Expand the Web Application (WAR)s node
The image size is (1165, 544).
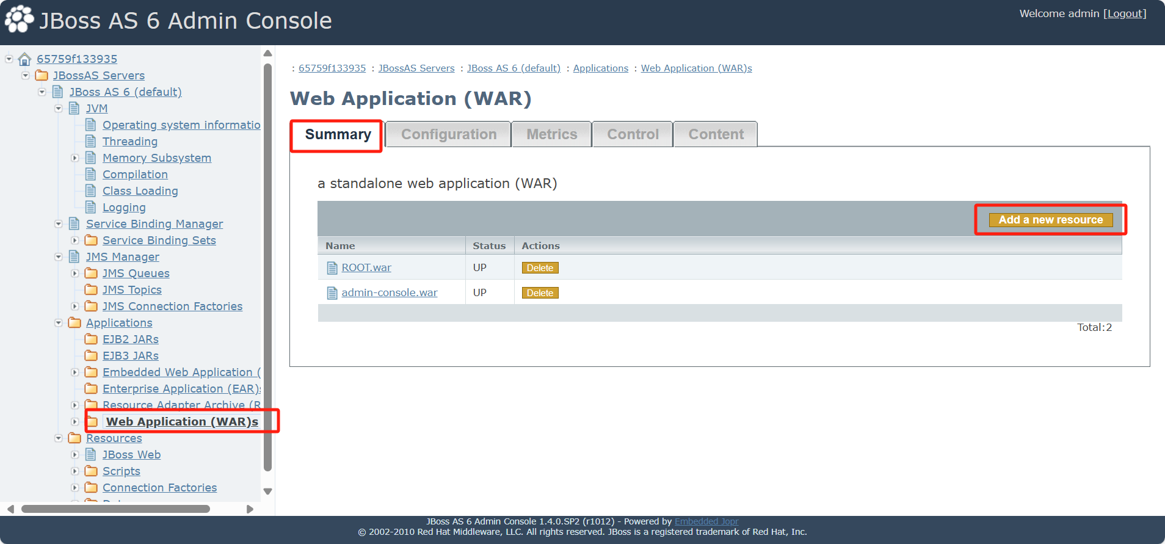coord(75,422)
